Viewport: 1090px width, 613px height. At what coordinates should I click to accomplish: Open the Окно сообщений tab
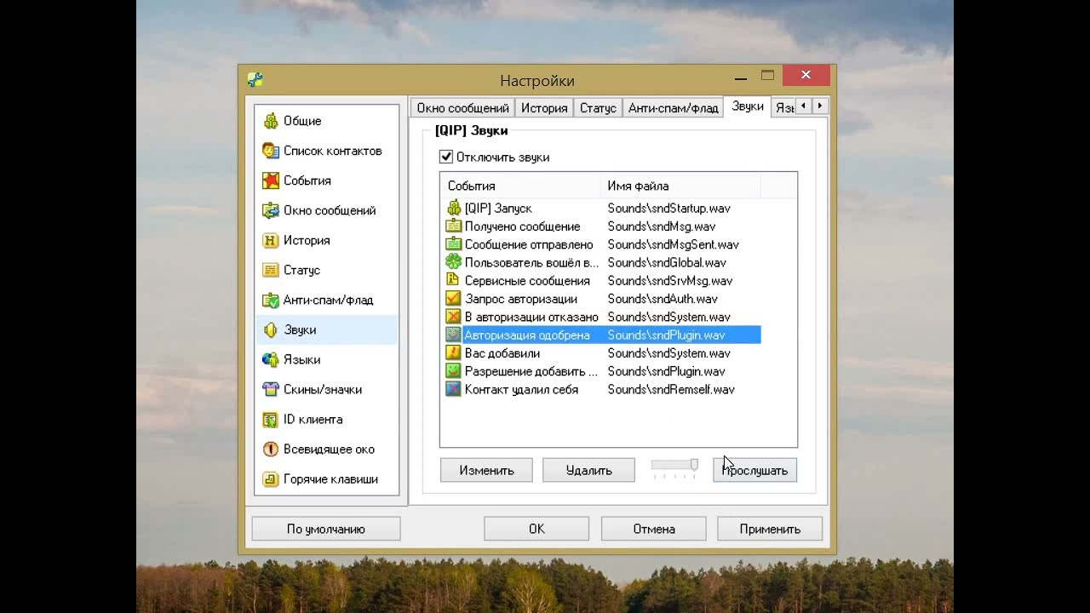462,108
